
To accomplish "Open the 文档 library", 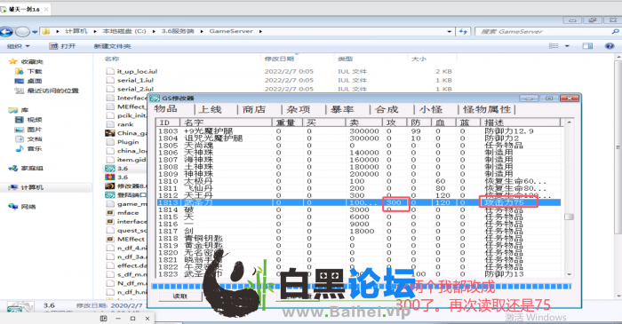I will [34, 139].
